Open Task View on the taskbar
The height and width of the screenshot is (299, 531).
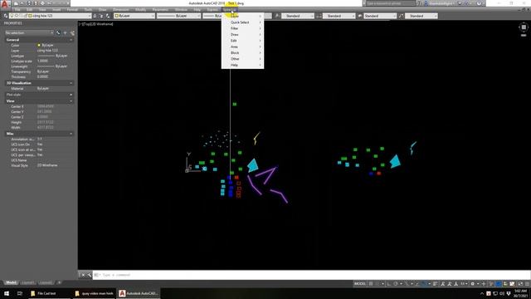point(20,293)
